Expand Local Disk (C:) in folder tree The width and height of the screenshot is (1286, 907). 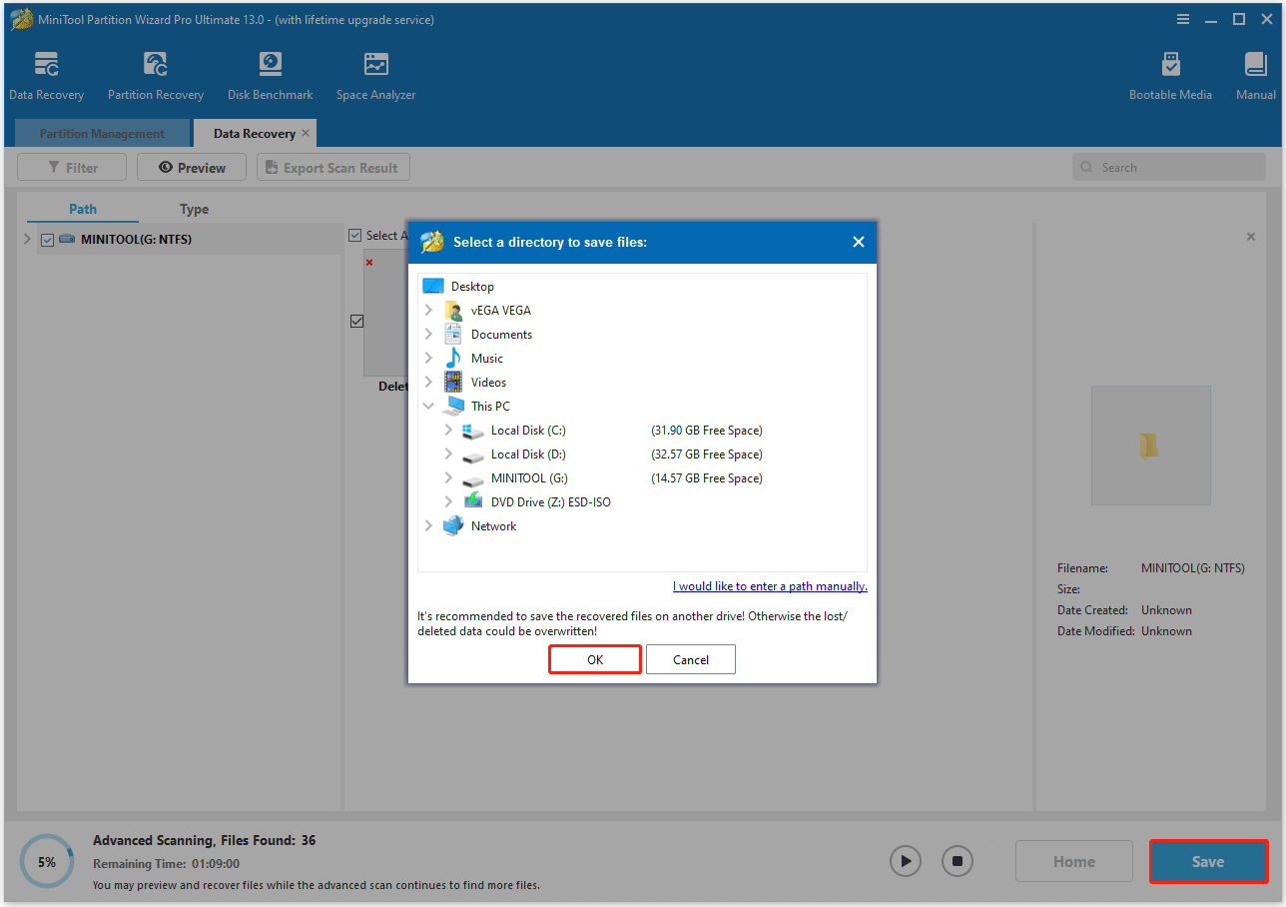click(448, 431)
